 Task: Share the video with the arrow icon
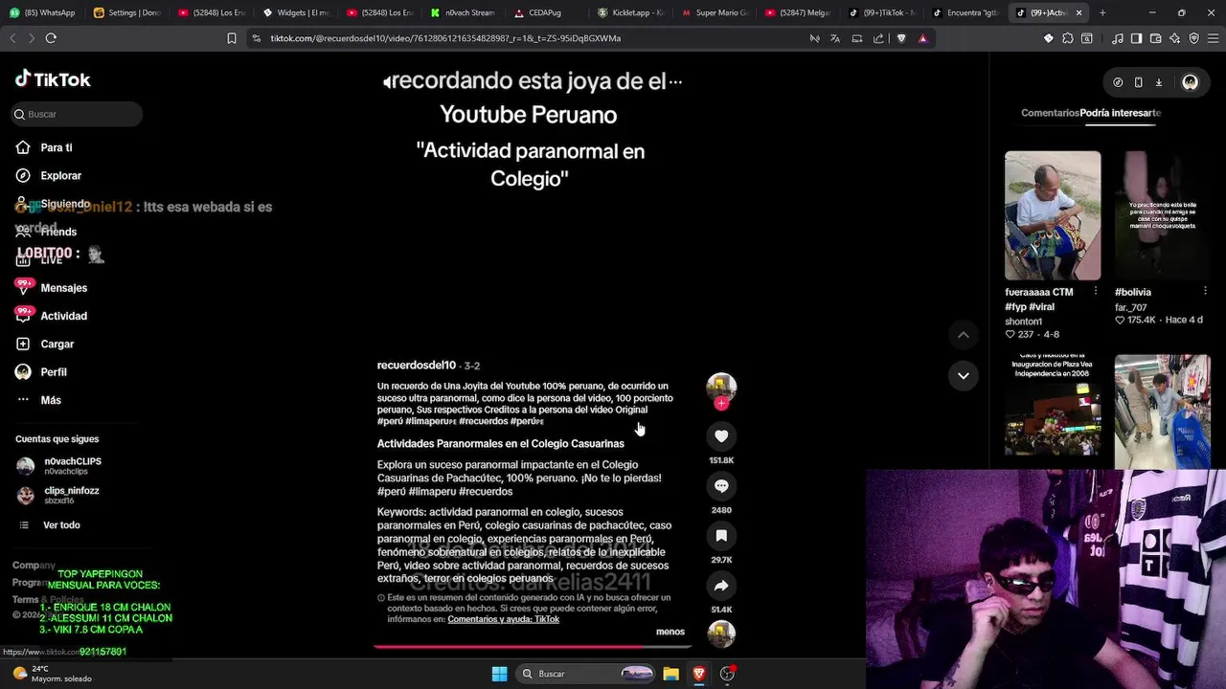(721, 586)
